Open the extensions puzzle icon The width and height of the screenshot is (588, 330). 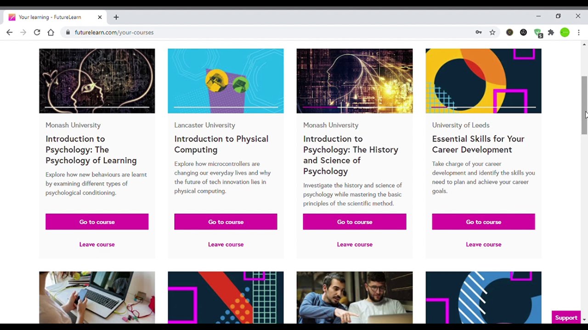coord(551,33)
